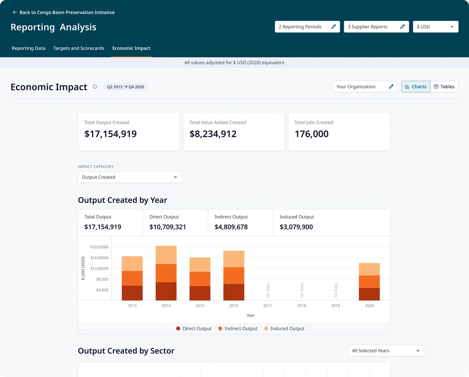Click pencil icon in Reporting Periods field
469x377 pixels.
(334, 27)
